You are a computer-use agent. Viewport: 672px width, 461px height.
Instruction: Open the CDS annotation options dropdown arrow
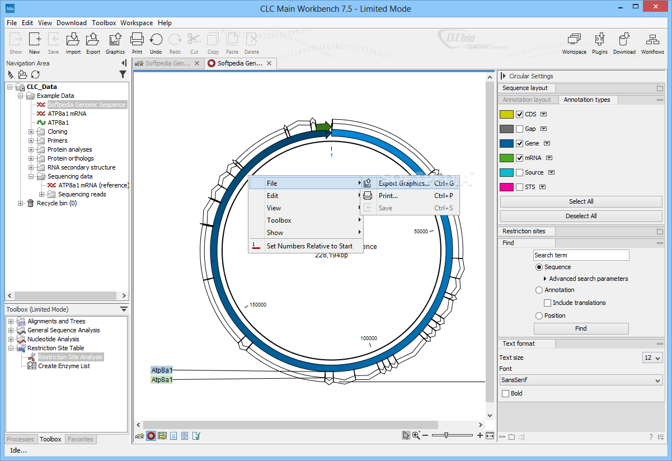tap(543, 114)
